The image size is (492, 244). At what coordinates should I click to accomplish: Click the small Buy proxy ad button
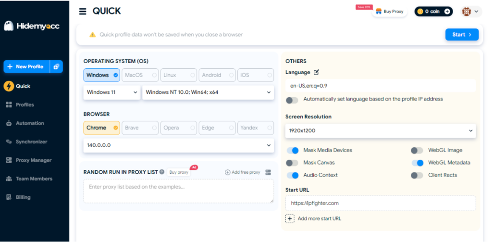coord(179,172)
